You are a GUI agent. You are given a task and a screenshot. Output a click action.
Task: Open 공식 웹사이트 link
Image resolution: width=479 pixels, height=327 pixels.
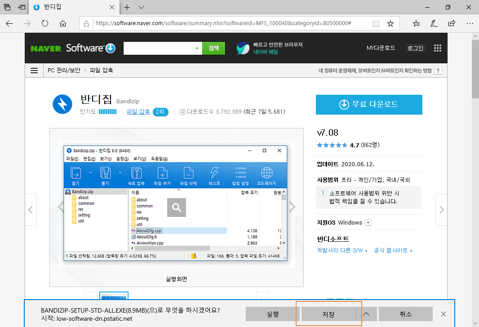point(393,250)
